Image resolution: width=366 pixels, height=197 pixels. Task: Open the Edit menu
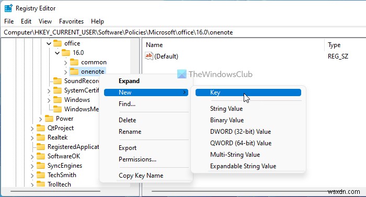[x=26, y=21]
